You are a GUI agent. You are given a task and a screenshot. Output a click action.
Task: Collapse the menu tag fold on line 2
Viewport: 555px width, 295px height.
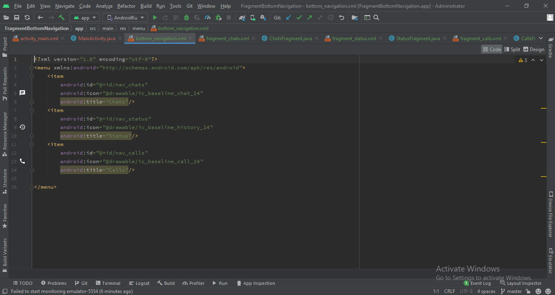point(32,68)
